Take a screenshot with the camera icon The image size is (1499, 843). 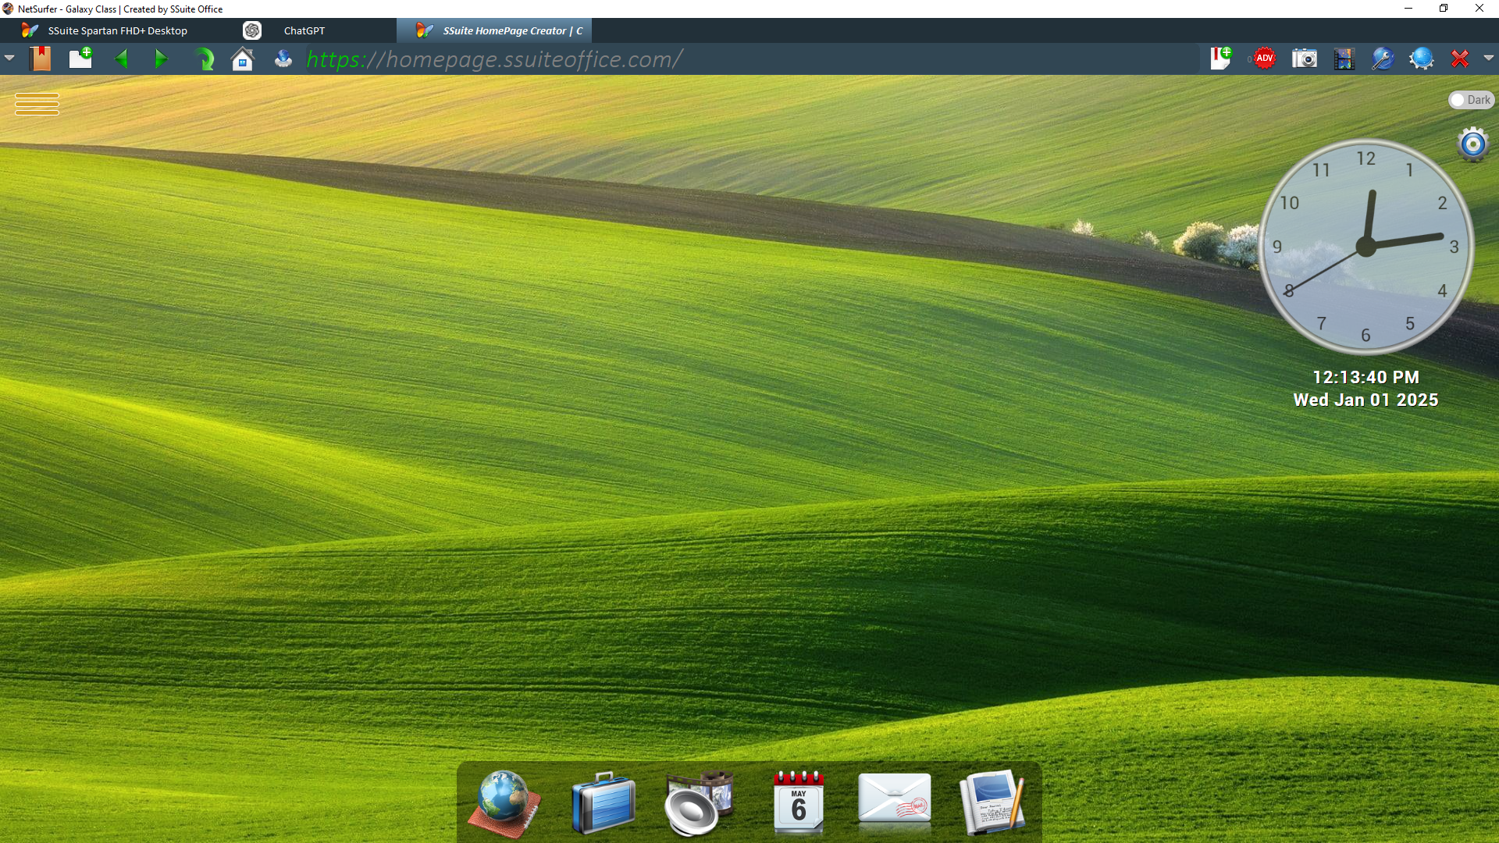point(1304,59)
